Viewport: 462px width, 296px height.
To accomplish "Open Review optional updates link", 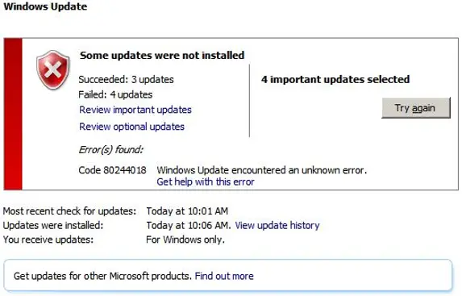I will tap(131, 127).
